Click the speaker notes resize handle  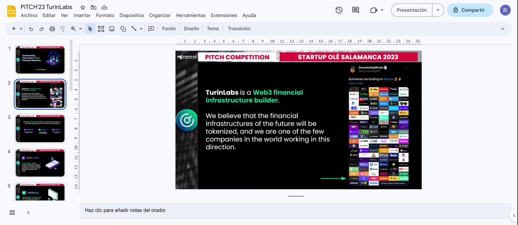[x=296, y=196]
